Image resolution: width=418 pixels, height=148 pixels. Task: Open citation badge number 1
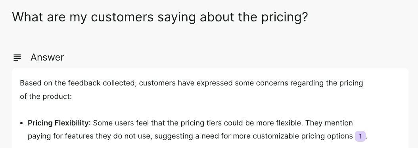[360, 136]
